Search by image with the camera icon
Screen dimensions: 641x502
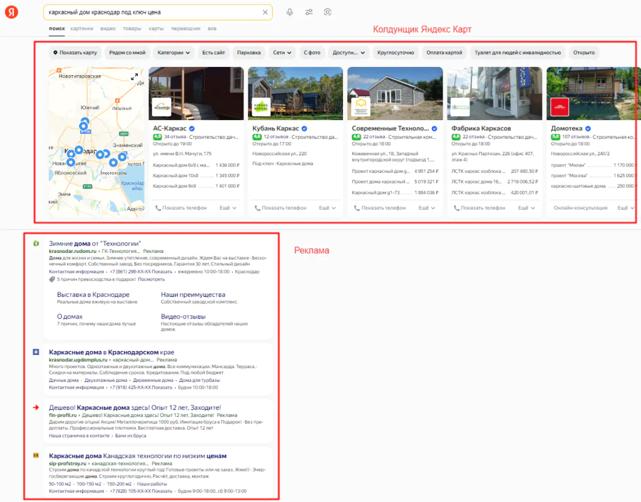[327, 13]
